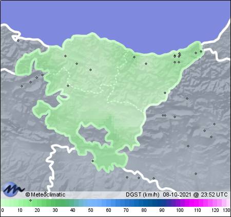Click the 50 value on the scale

pos(90,210)
